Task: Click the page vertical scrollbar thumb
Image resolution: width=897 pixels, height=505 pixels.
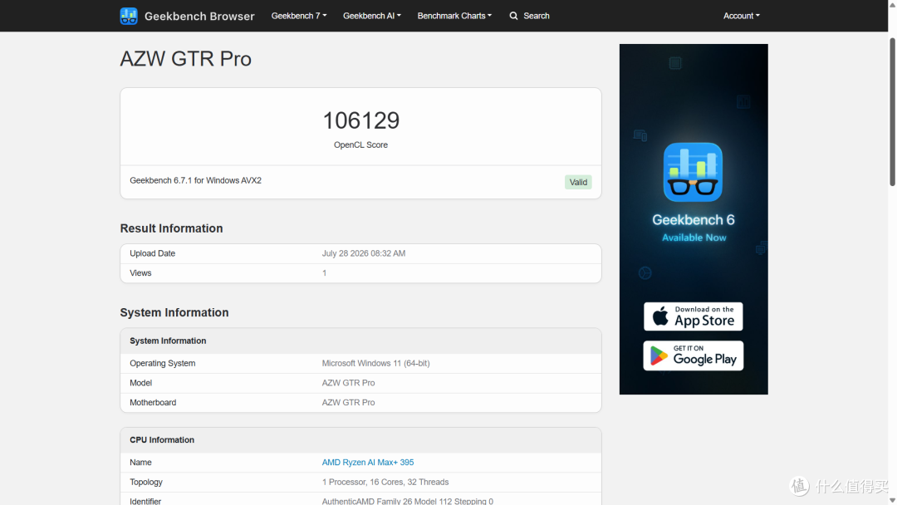Action: click(892, 111)
